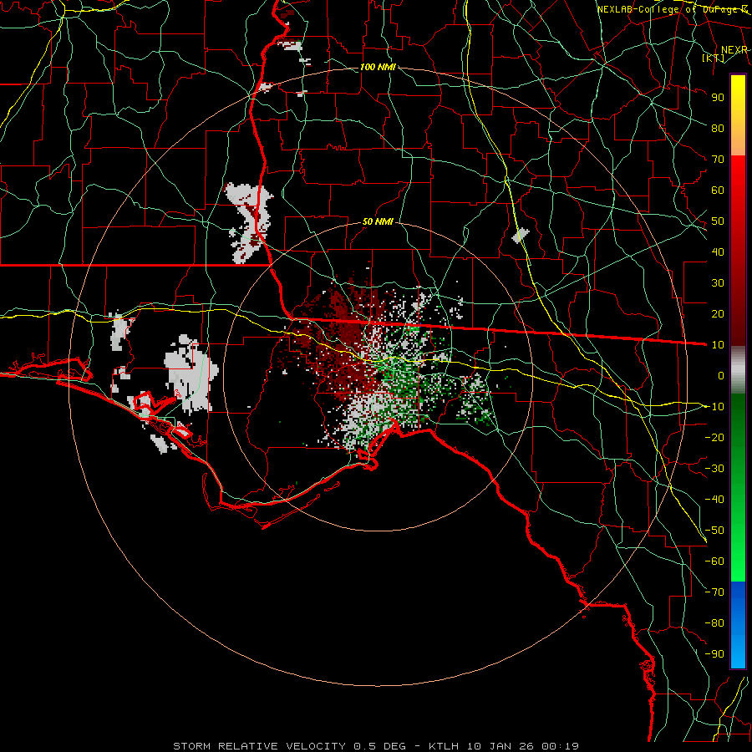This screenshot has width=752, height=752.
Task: Click the -30 velocity scale label
Action: pos(714,469)
